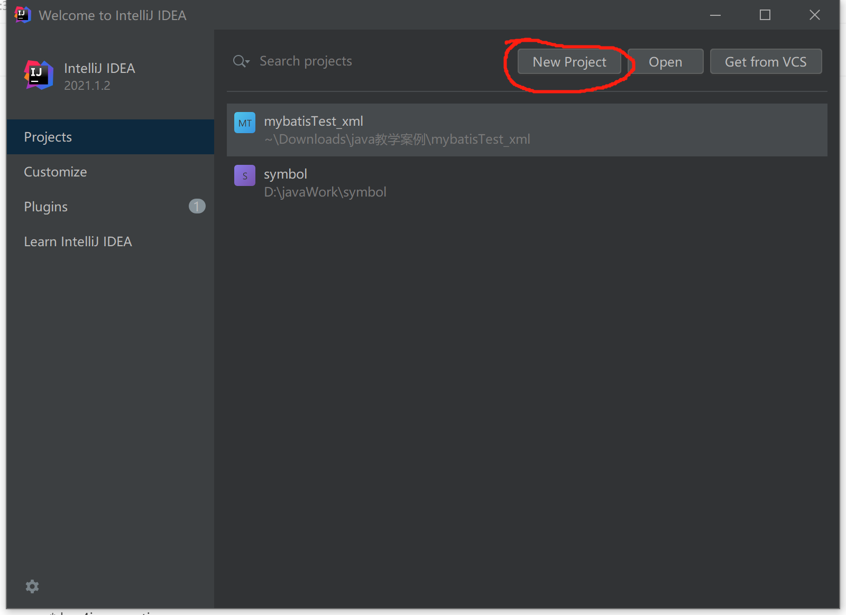Open Learn IntelliJ IDEA tab
The image size is (846, 615).
tap(111, 241)
